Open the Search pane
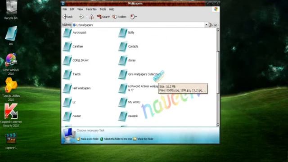This screenshot has width=288, height=162. point(103,17)
